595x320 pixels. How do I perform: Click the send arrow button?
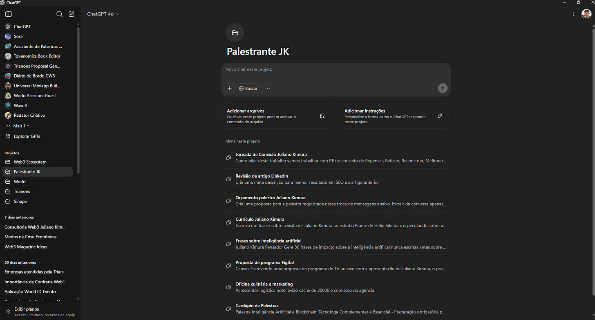click(443, 88)
